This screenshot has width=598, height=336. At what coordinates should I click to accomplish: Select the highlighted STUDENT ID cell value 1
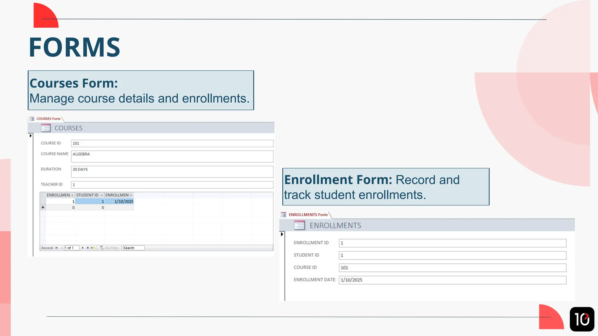click(90, 202)
